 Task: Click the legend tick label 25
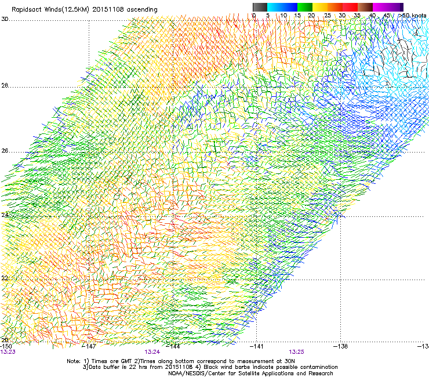328,15
